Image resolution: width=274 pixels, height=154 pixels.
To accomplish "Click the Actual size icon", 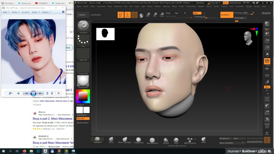I will pyautogui.click(x=267, y=47).
